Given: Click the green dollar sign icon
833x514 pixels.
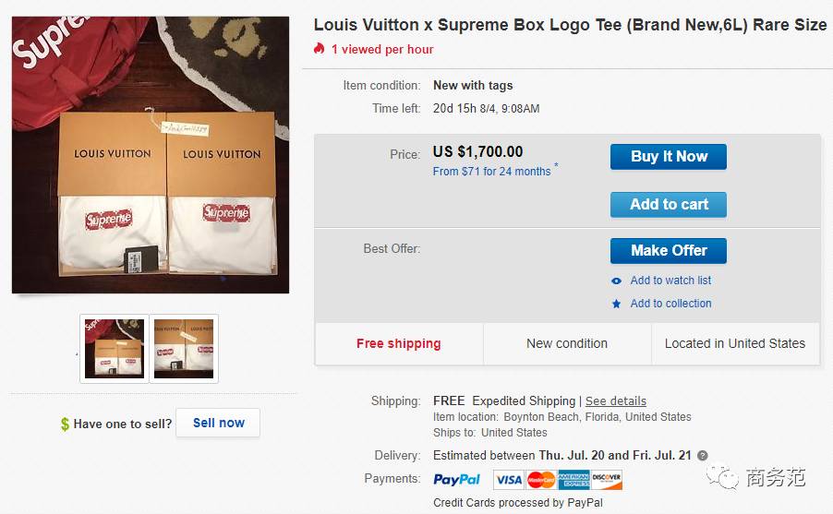Looking at the screenshot, I should (x=65, y=424).
